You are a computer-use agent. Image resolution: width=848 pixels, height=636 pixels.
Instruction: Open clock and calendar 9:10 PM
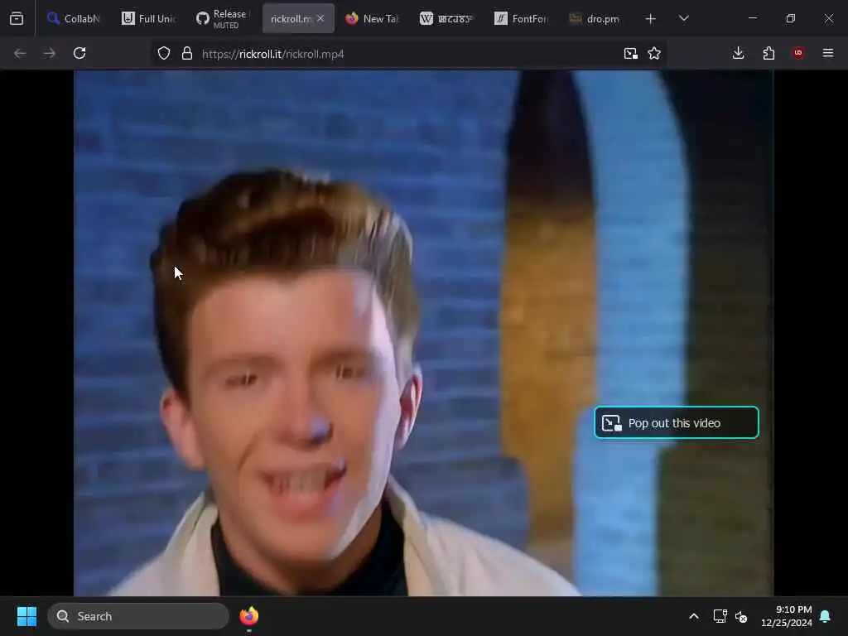[787, 616]
